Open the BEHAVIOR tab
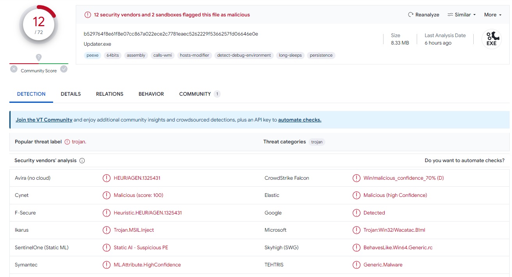 click(151, 94)
